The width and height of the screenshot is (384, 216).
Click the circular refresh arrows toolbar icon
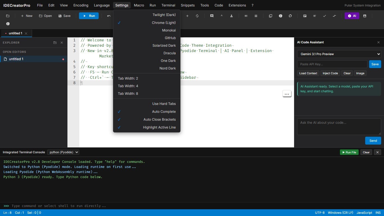pyautogui.click(x=197, y=16)
